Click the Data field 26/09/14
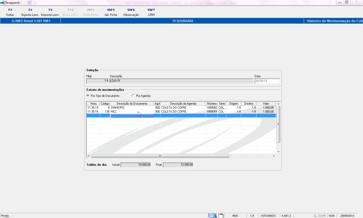The height and width of the screenshot is (218, 363). 267,81
